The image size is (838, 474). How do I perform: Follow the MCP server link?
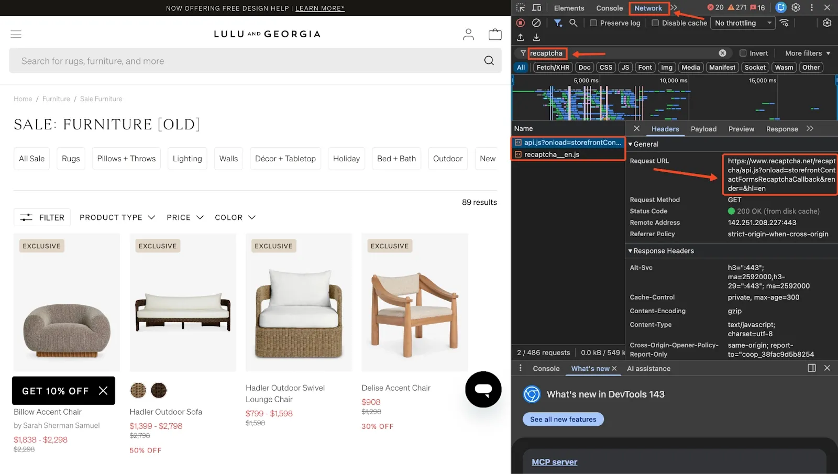(x=554, y=462)
